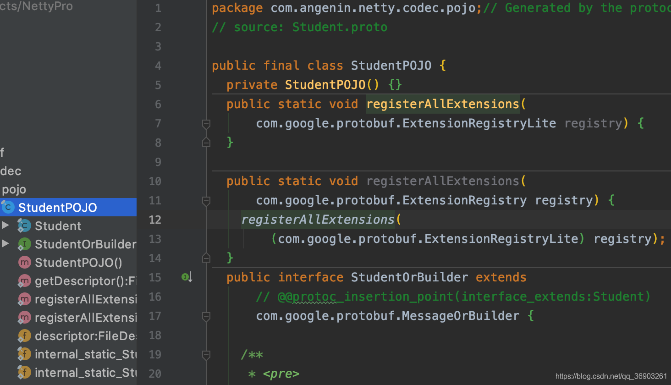This screenshot has width=671, height=385.
Task: Click the implemented-interface gutter icon on line 15
Action: [x=187, y=277]
